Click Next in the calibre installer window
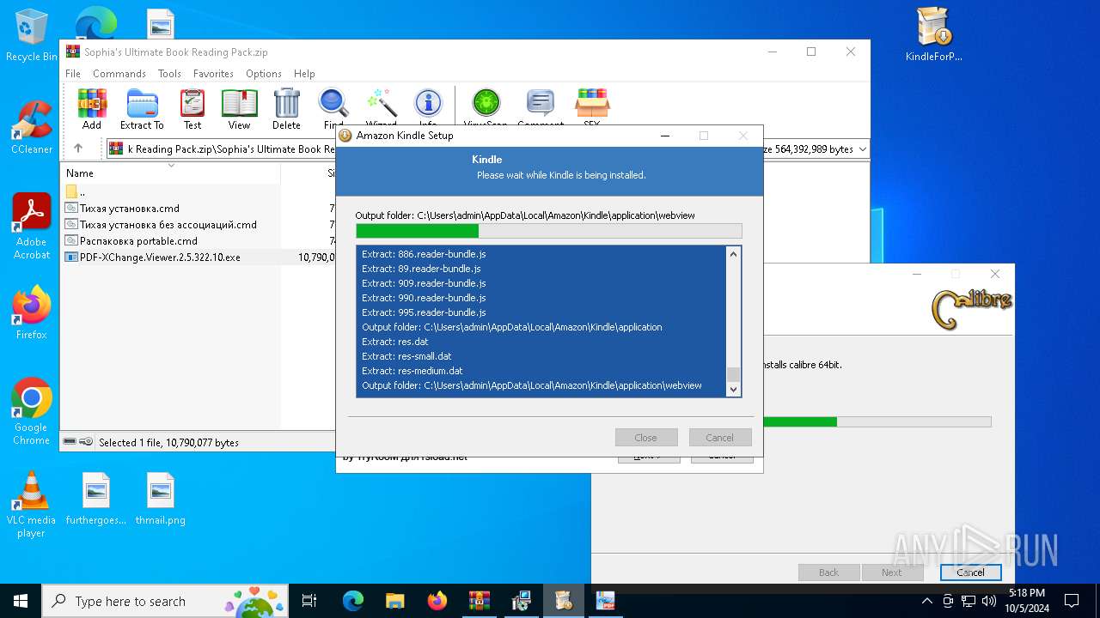Screen dimensions: 1100x618 (x=892, y=573)
